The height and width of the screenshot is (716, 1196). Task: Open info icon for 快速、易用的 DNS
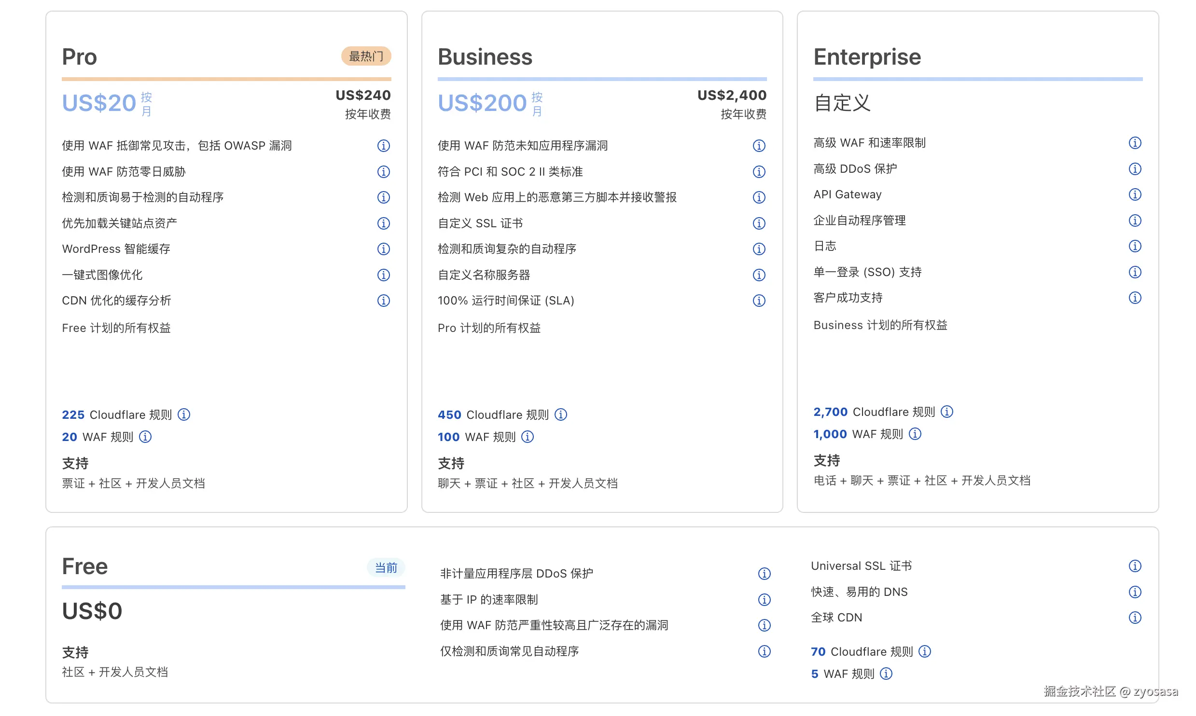coord(1135,592)
